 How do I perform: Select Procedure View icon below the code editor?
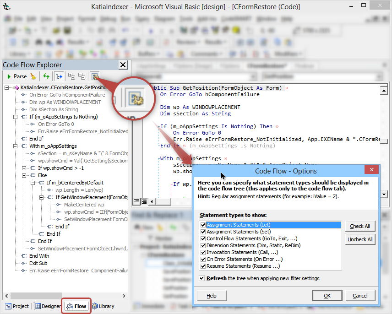(136, 201)
